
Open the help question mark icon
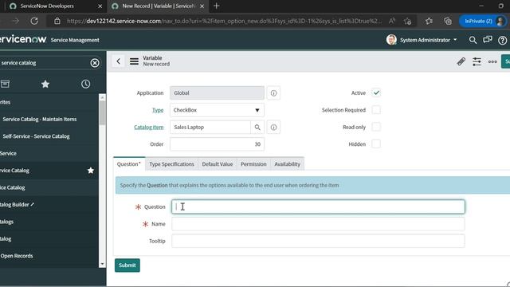[x=502, y=40]
